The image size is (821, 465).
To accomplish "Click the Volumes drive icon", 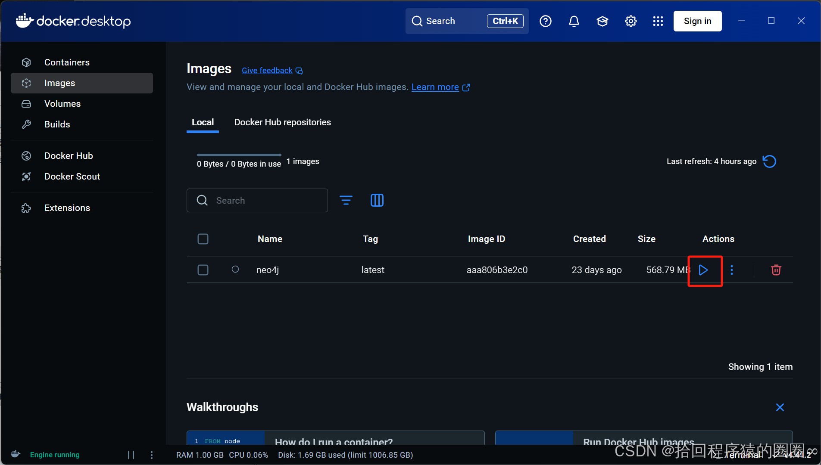I will click(26, 104).
